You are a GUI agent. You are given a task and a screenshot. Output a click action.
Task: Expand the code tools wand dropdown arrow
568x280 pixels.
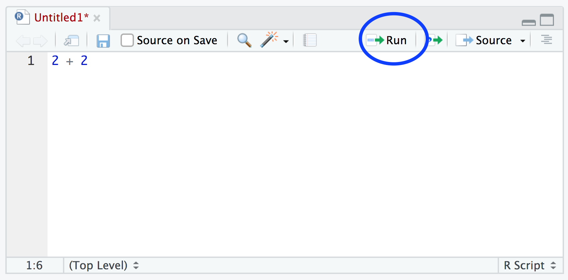pos(286,42)
